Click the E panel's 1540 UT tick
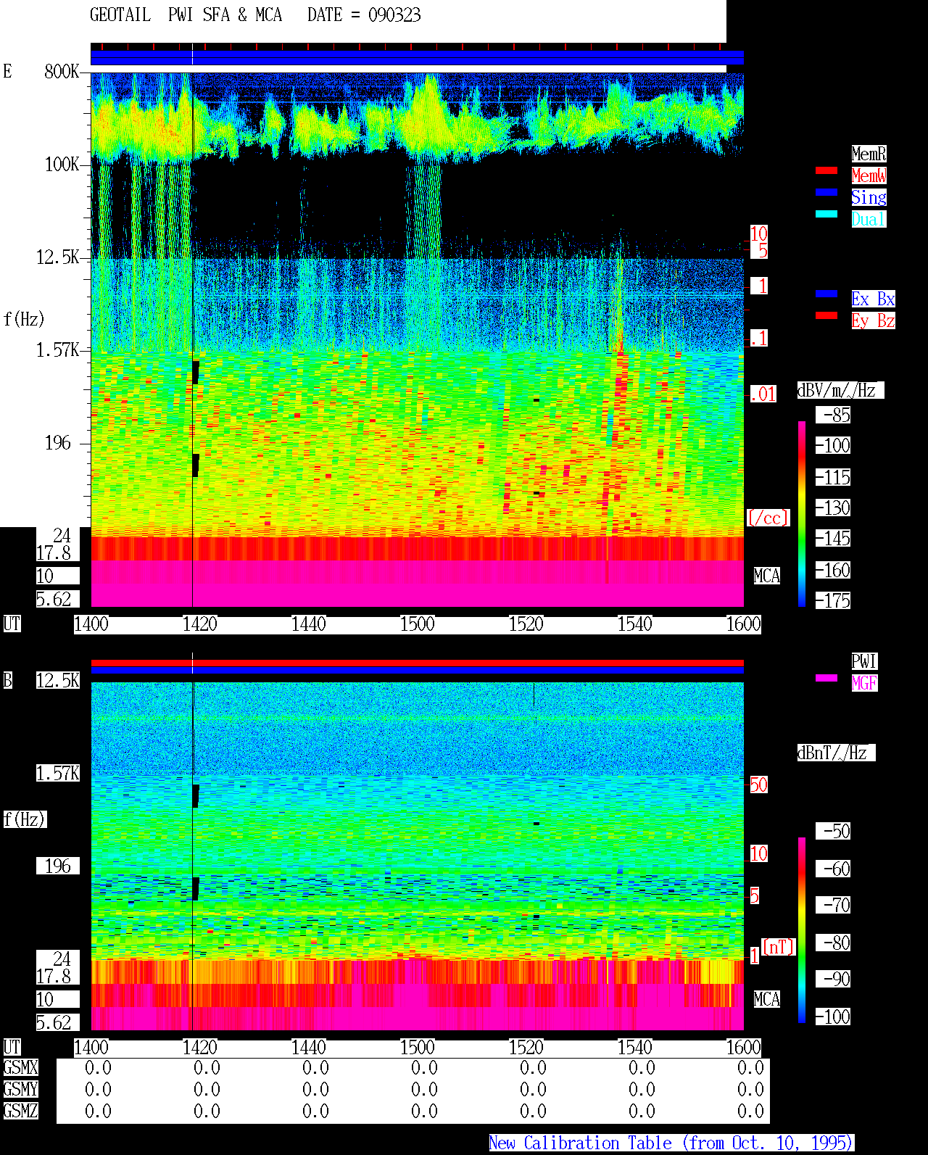The image size is (928, 1155). click(634, 624)
